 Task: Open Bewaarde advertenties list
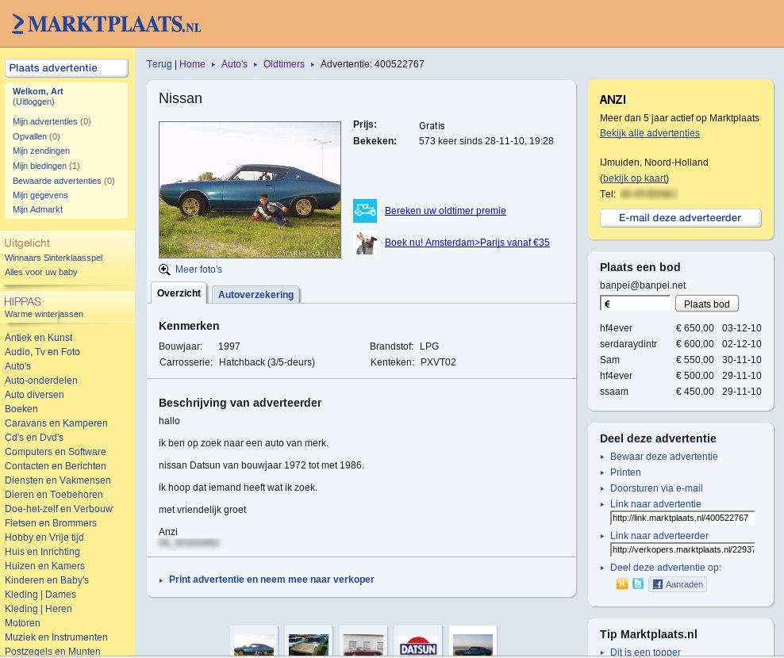[63, 181]
